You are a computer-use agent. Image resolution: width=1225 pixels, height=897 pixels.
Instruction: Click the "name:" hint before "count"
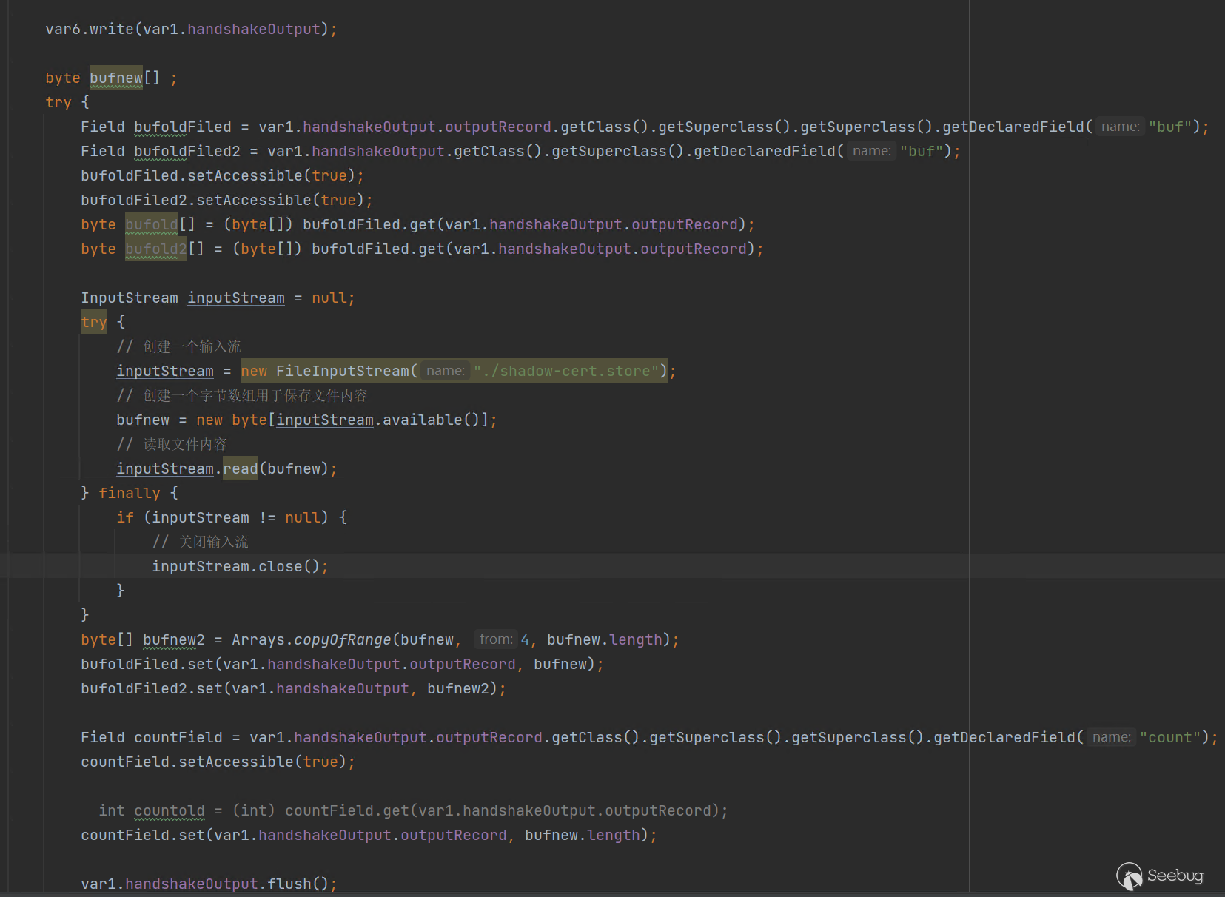[x=1111, y=737]
